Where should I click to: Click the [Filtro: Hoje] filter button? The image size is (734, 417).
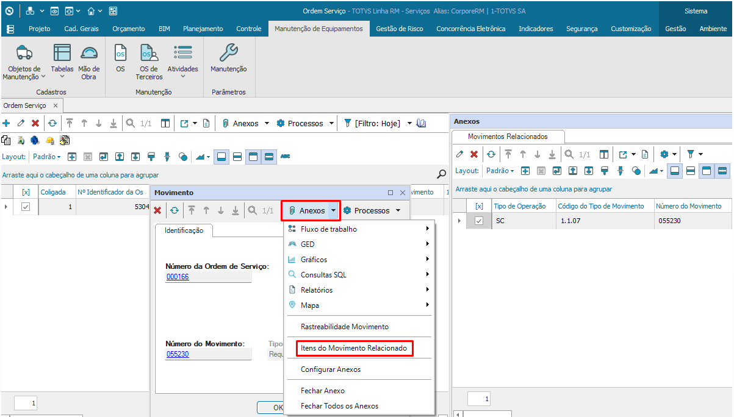pos(372,123)
